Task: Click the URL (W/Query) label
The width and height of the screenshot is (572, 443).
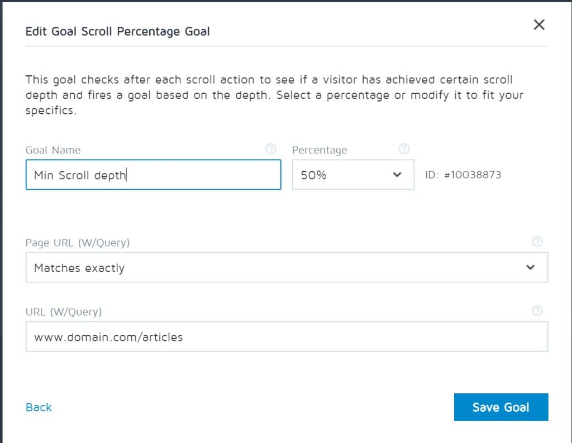Action: [x=64, y=312]
